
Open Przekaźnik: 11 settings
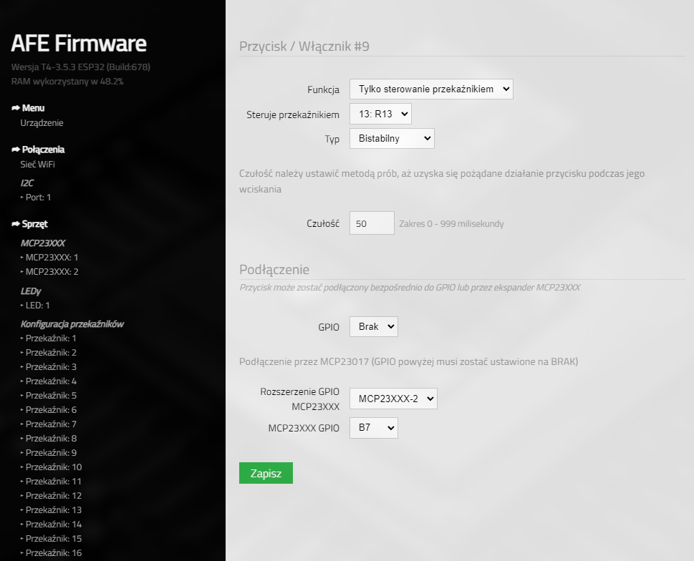pyautogui.click(x=54, y=481)
